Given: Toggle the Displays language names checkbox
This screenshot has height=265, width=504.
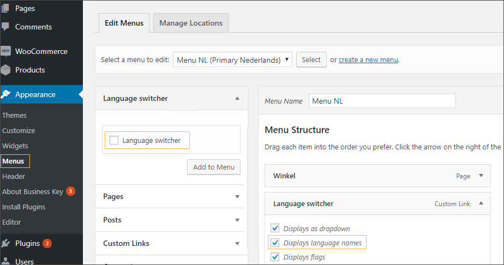Looking at the screenshot, I should pyautogui.click(x=275, y=243).
